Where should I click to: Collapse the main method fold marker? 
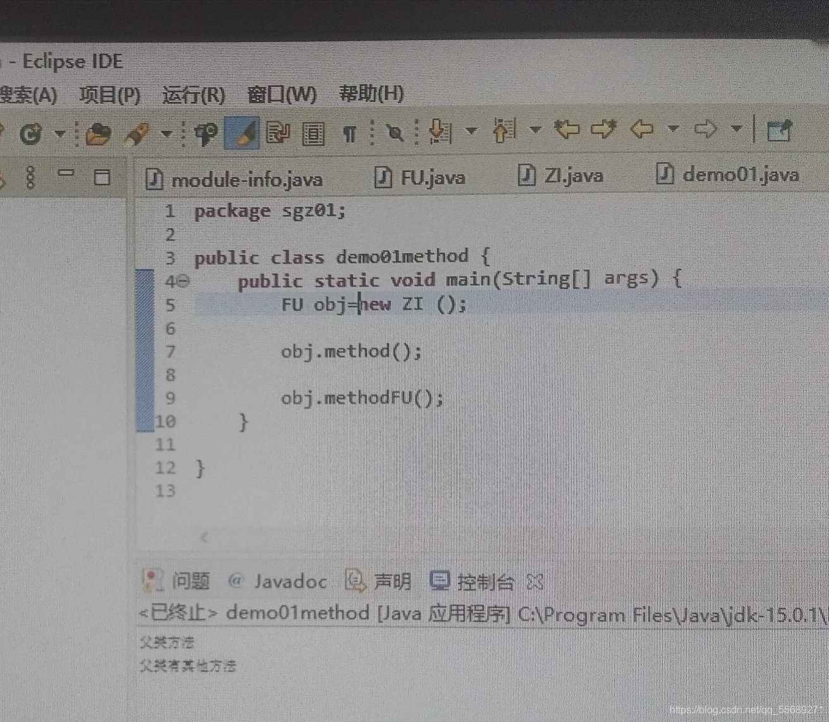[183, 281]
